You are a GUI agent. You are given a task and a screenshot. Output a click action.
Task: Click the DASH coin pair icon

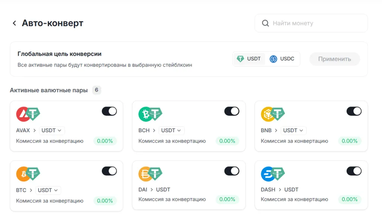pyautogui.click(x=273, y=174)
